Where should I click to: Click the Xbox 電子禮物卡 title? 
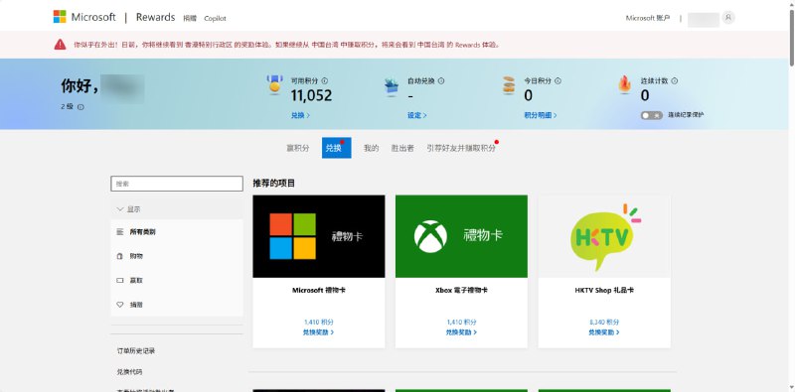pos(461,291)
